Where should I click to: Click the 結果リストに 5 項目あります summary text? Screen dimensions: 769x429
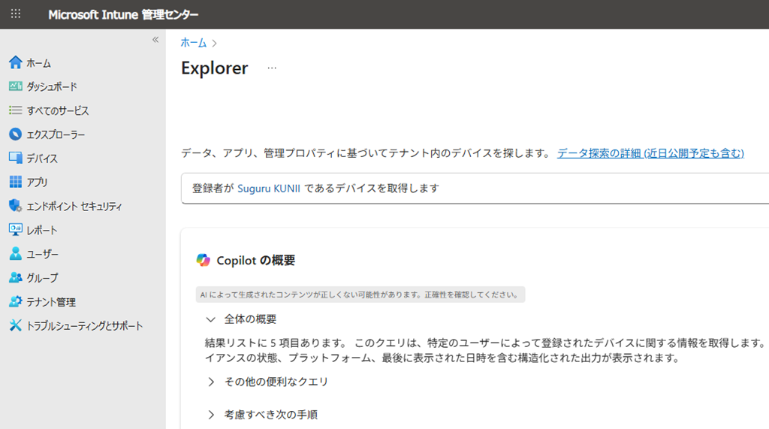click(276, 343)
